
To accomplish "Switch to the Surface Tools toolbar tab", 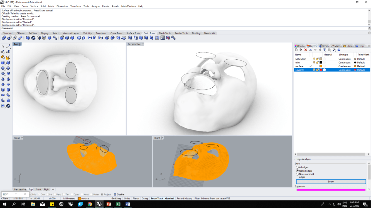I will [x=133, y=33].
